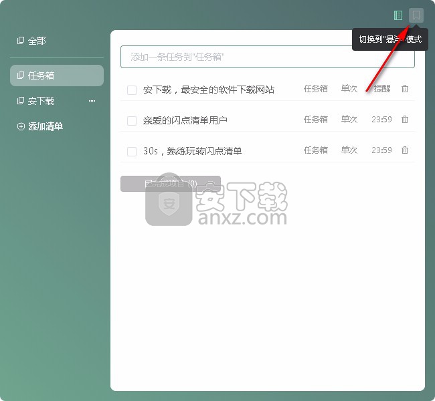Change 单次 repeat for the 安下载 task
435x401 pixels.
pos(349,89)
